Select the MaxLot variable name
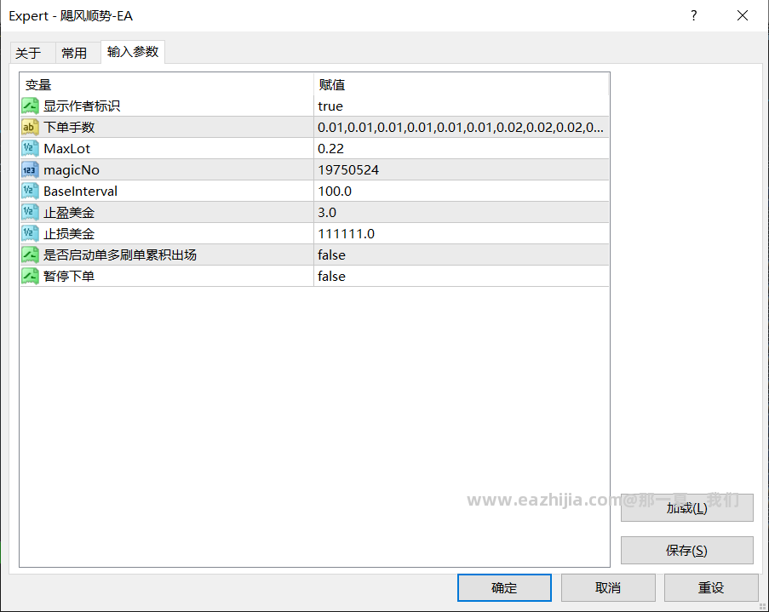This screenshot has height=612, width=769. point(67,149)
